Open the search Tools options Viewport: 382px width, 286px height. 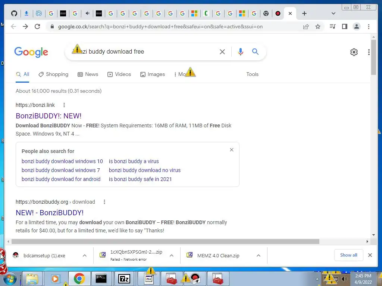[252, 74]
